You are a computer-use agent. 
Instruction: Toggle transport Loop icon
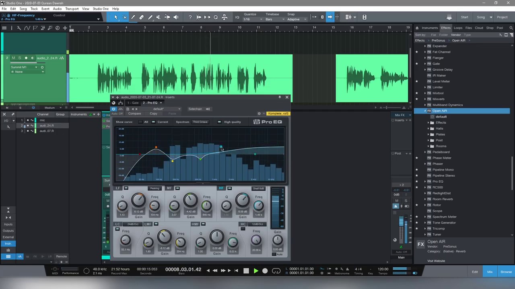276,271
